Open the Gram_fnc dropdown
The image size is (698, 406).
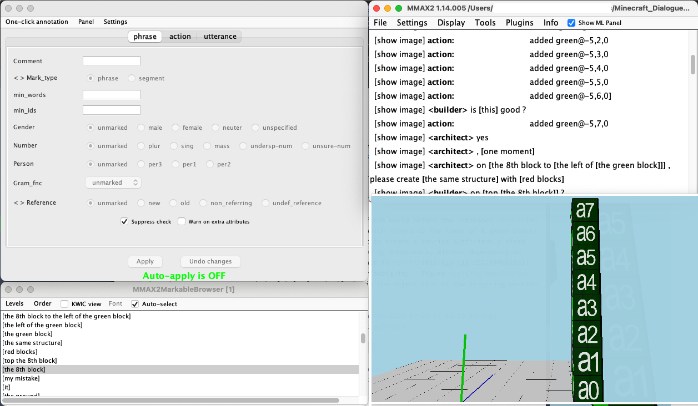click(x=113, y=182)
